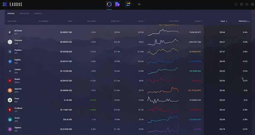Sort by APY Rewards column
This screenshot has height=135, width=255.
(x=44, y=21)
